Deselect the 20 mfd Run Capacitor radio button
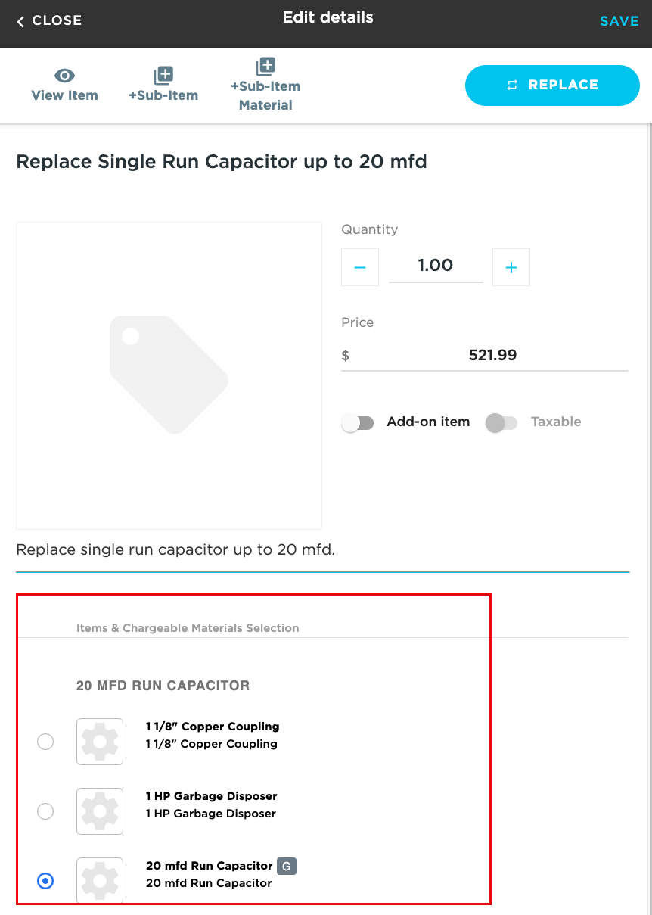The image size is (652, 915). pos(45,881)
